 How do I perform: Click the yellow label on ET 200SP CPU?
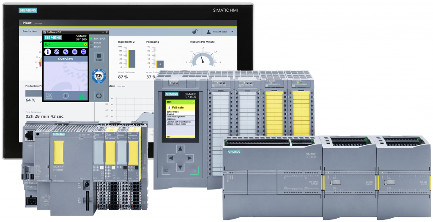[x=59, y=152]
